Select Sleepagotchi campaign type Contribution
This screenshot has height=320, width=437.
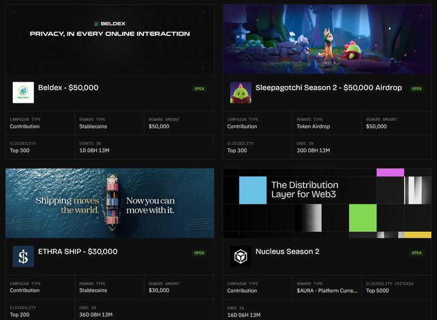click(242, 127)
